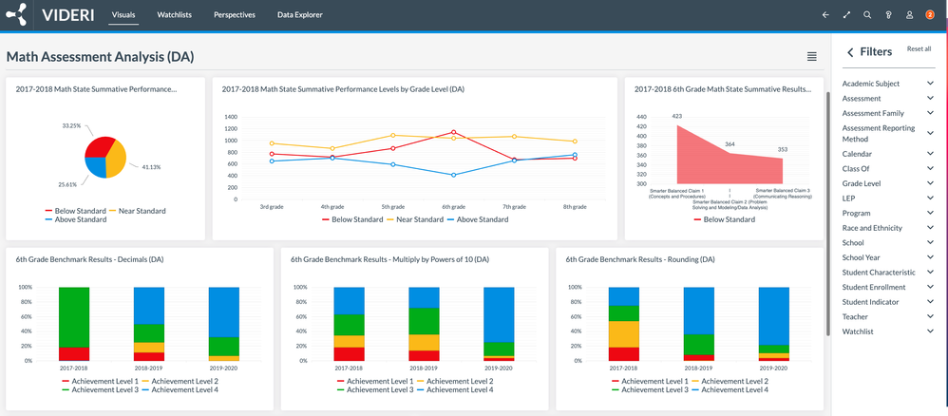This screenshot has height=416, width=948.
Task: Open the search magnifier icon
Action: tap(866, 15)
